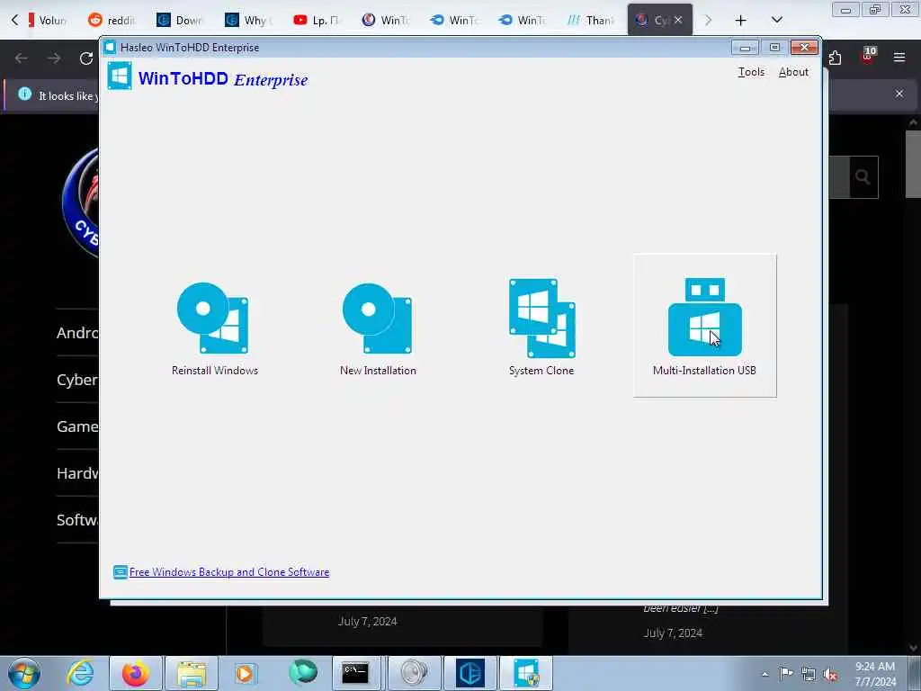
Task: Reload the page in Firefox
Action: [86, 58]
